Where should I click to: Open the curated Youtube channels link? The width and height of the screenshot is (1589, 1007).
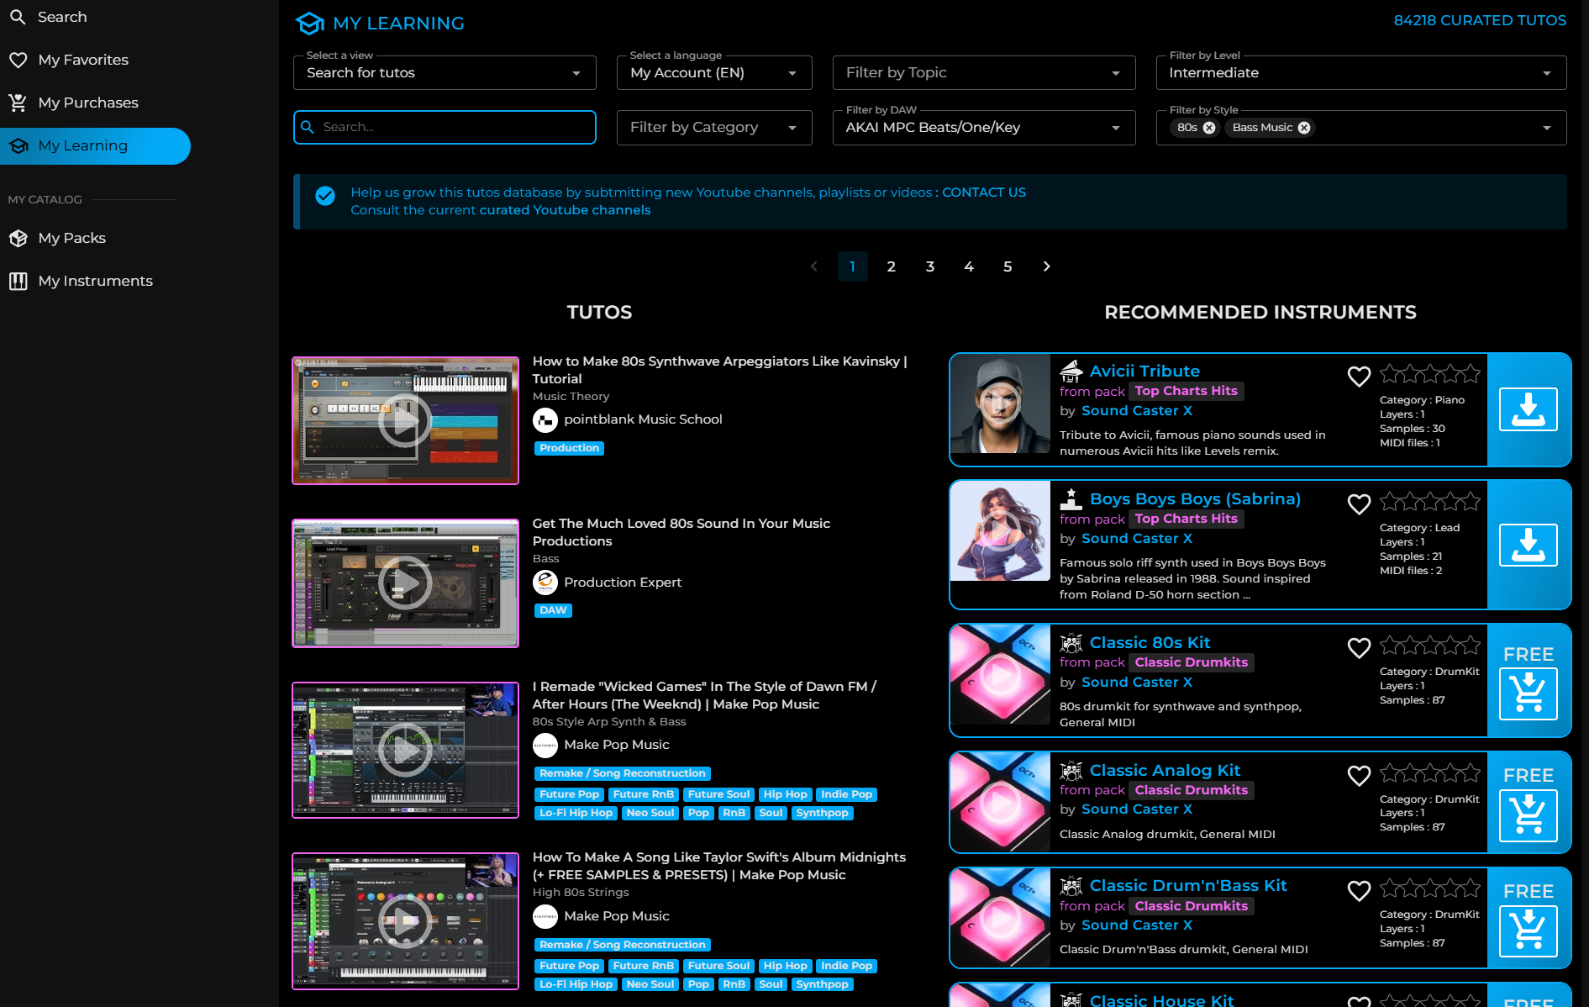[x=565, y=210]
